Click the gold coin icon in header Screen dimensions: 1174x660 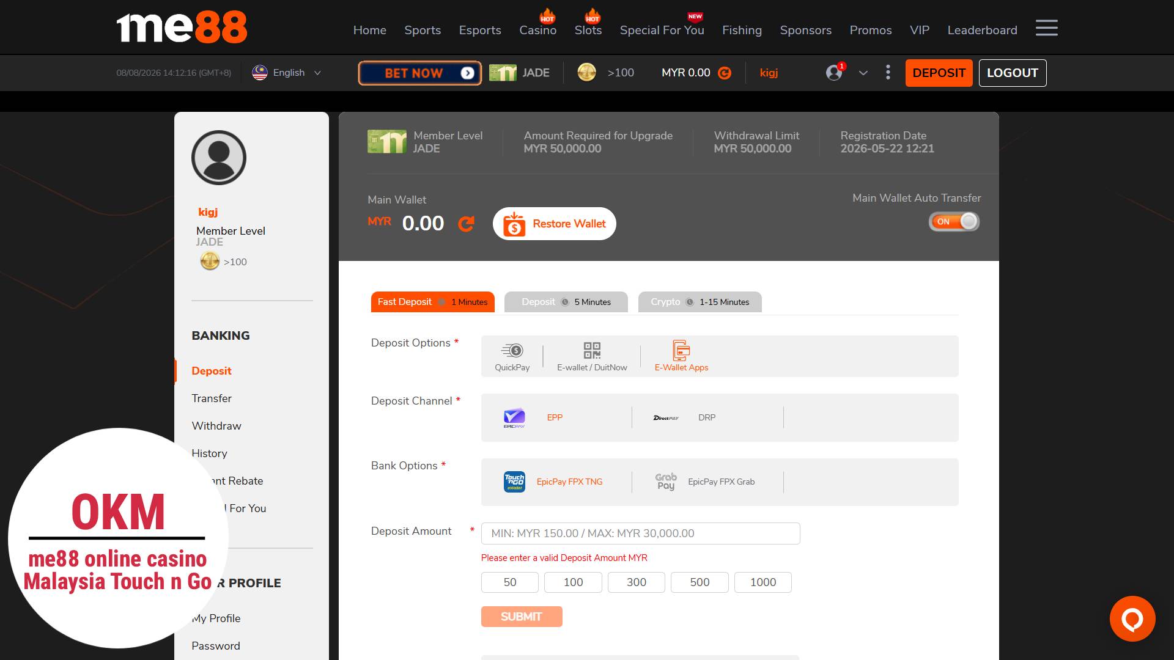pos(586,73)
